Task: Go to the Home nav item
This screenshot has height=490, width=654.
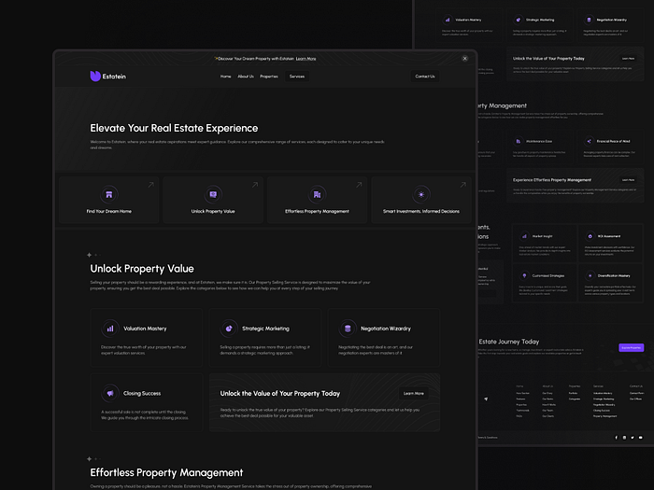Action: (x=226, y=77)
